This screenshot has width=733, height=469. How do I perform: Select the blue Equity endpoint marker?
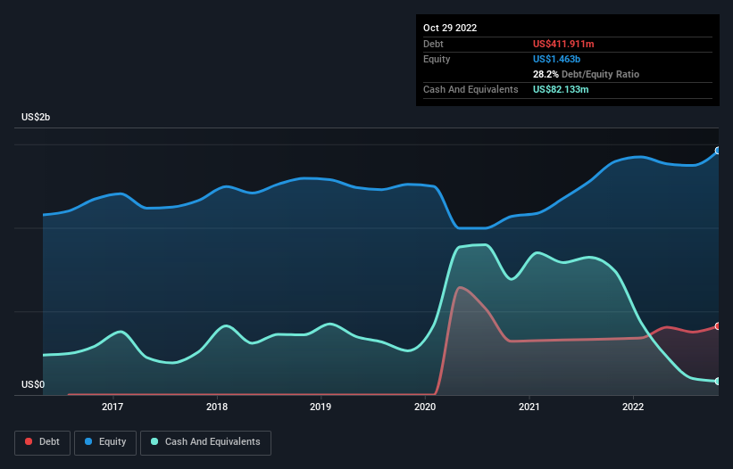click(x=718, y=151)
